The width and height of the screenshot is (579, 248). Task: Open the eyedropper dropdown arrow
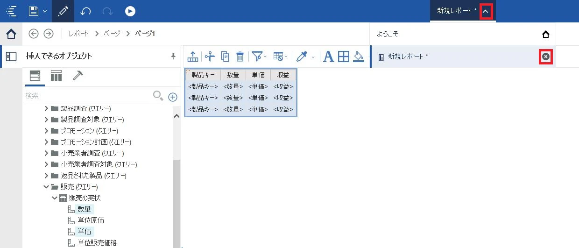click(313, 57)
